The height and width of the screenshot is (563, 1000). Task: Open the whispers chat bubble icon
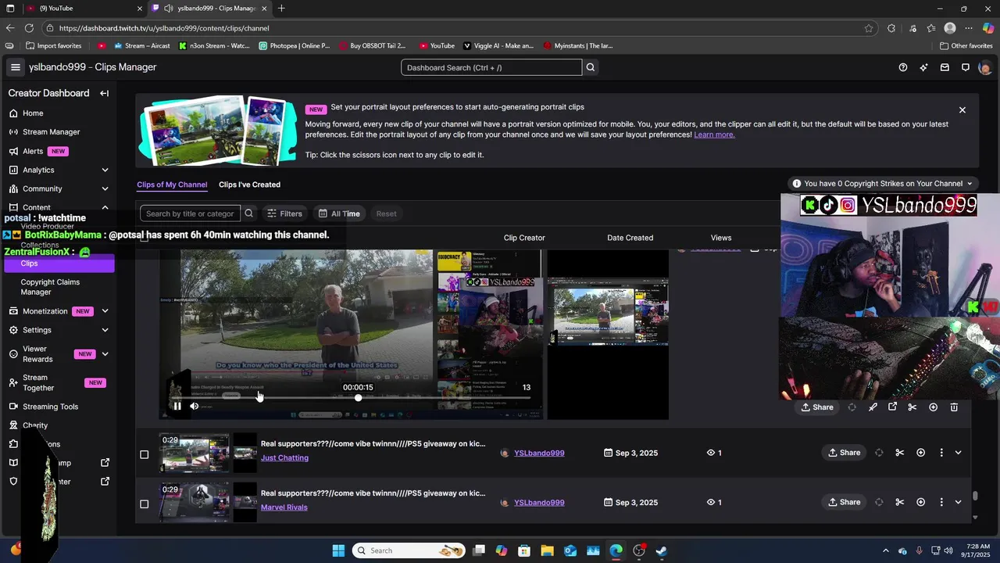coord(966,67)
